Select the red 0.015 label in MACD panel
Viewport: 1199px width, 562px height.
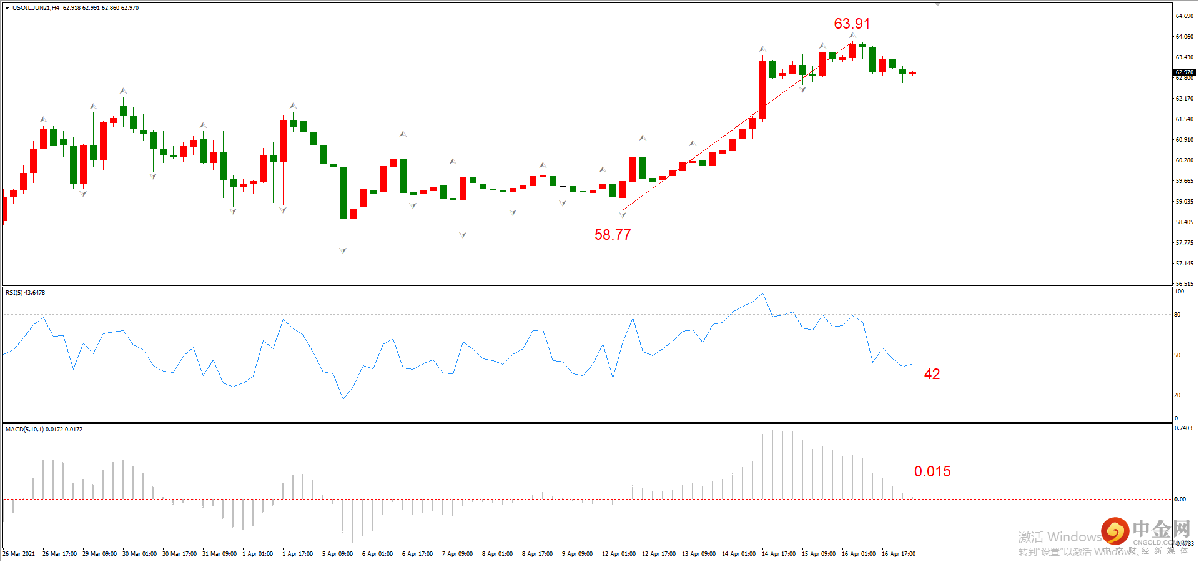click(x=932, y=471)
